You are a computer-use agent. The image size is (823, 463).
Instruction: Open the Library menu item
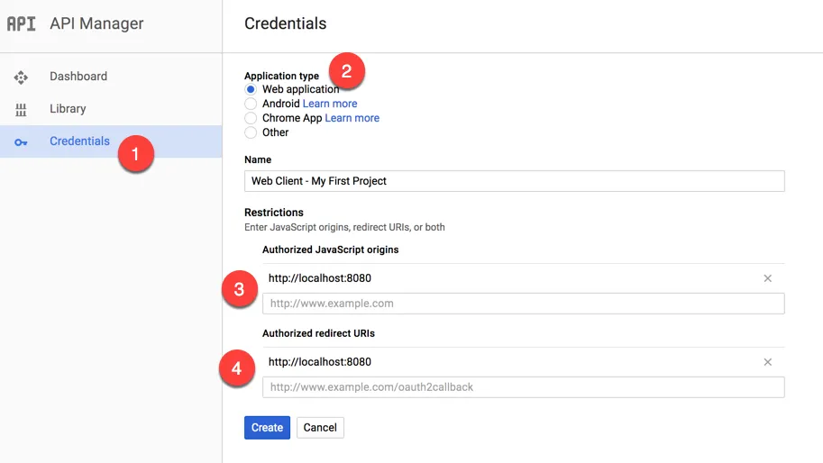coord(111,109)
